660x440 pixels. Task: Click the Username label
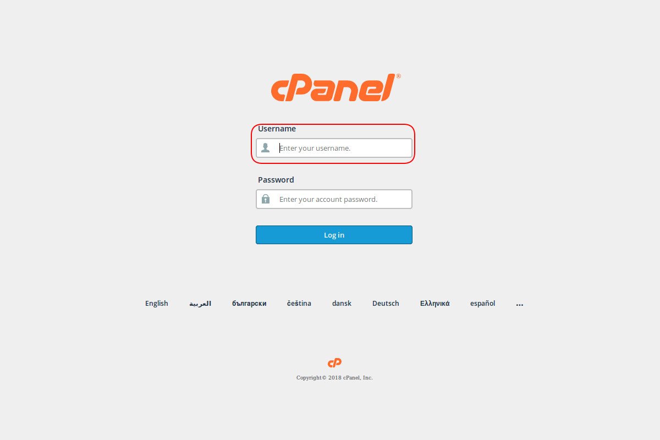(x=277, y=129)
